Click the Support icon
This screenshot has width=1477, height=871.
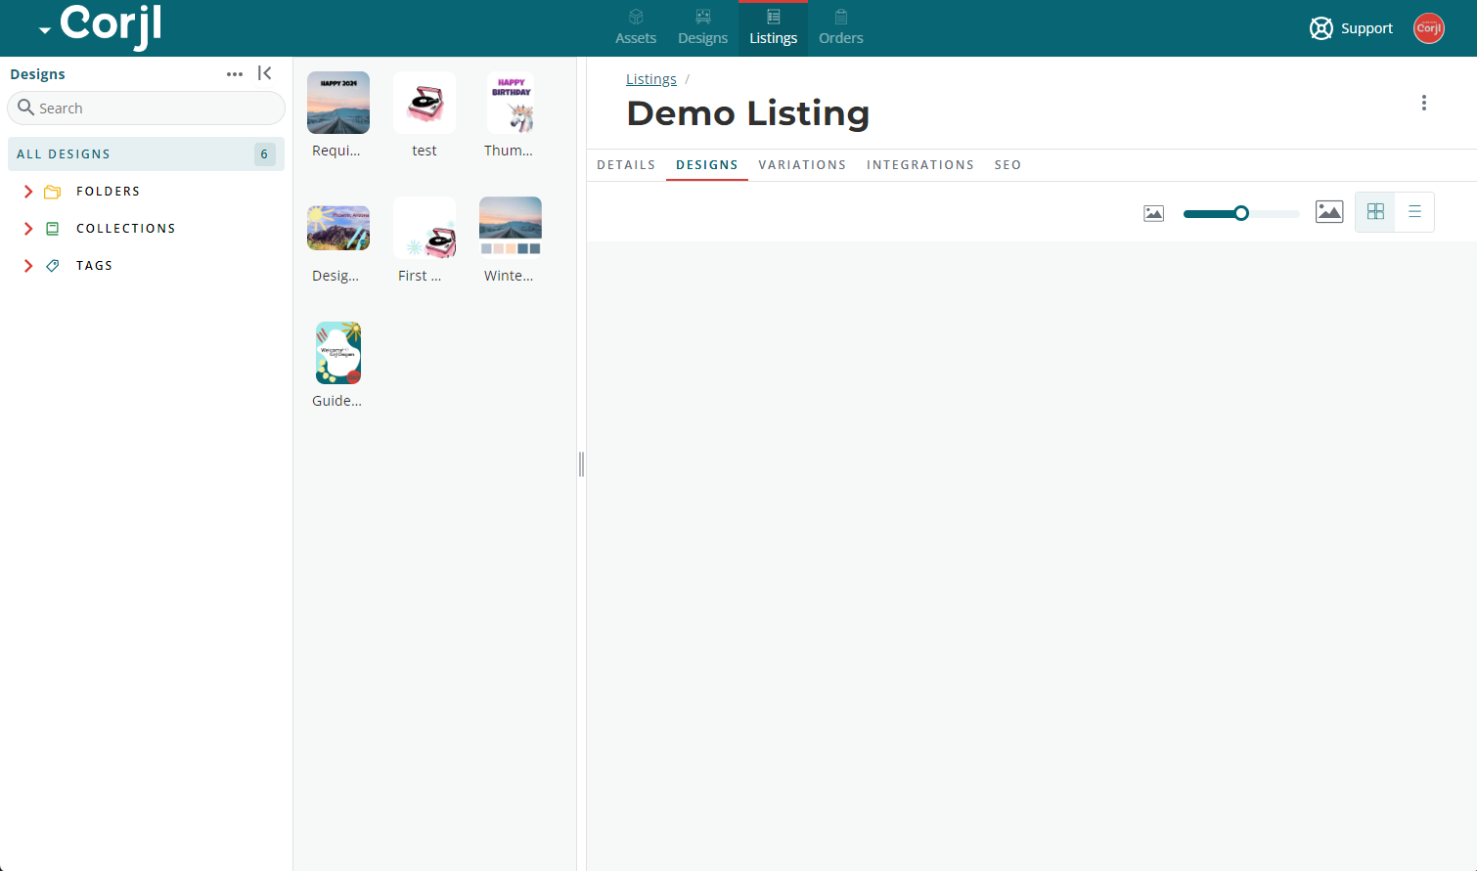pos(1320,28)
